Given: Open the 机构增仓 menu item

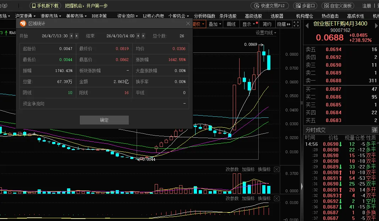Looking at the screenshot, I should click(x=304, y=16).
